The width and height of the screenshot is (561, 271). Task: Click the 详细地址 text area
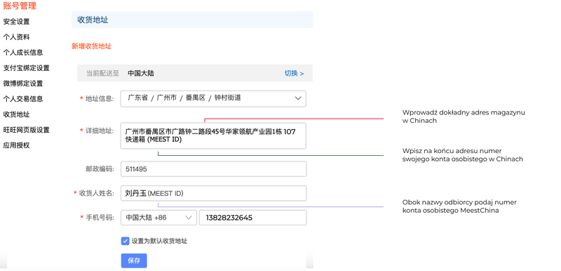coord(213,135)
